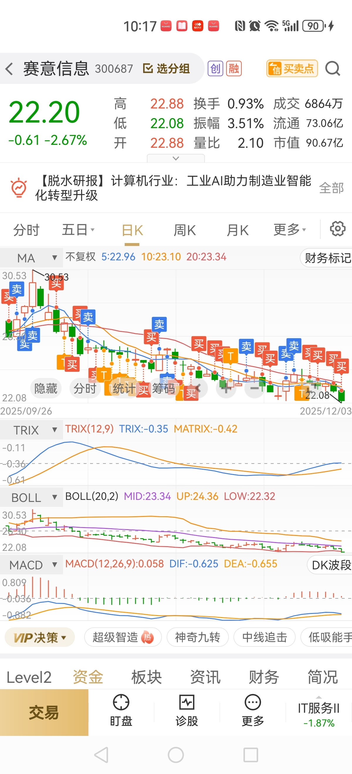Tap the 赛意信息 stock name title
This screenshot has width=352, height=774.
(56, 69)
